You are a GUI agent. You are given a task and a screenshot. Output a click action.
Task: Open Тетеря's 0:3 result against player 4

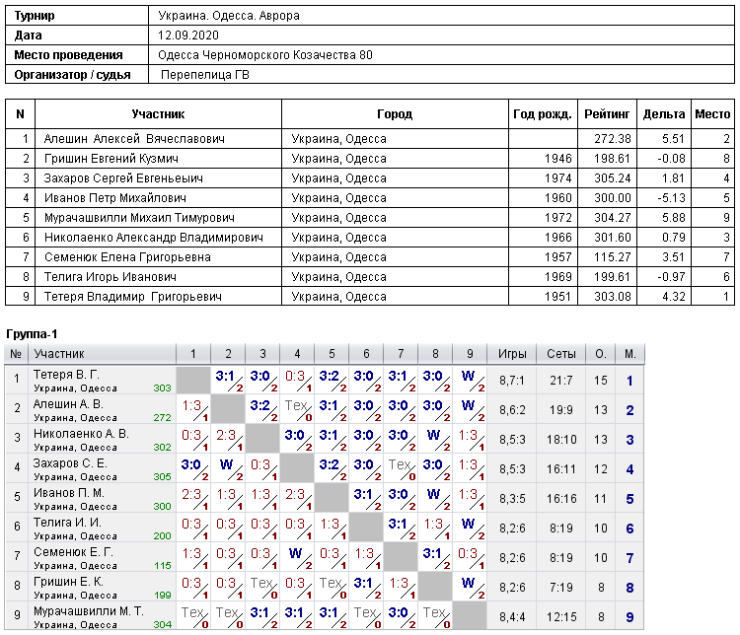coord(297,381)
